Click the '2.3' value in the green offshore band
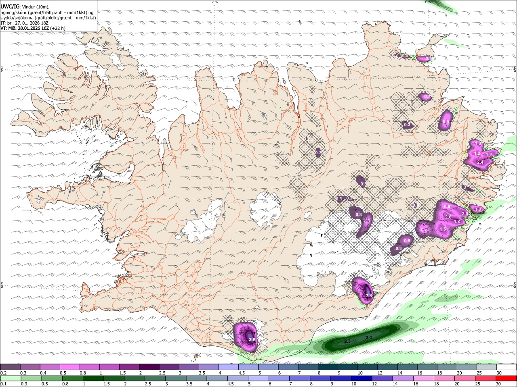Screen dimensions: 517x387 point(347,341)
